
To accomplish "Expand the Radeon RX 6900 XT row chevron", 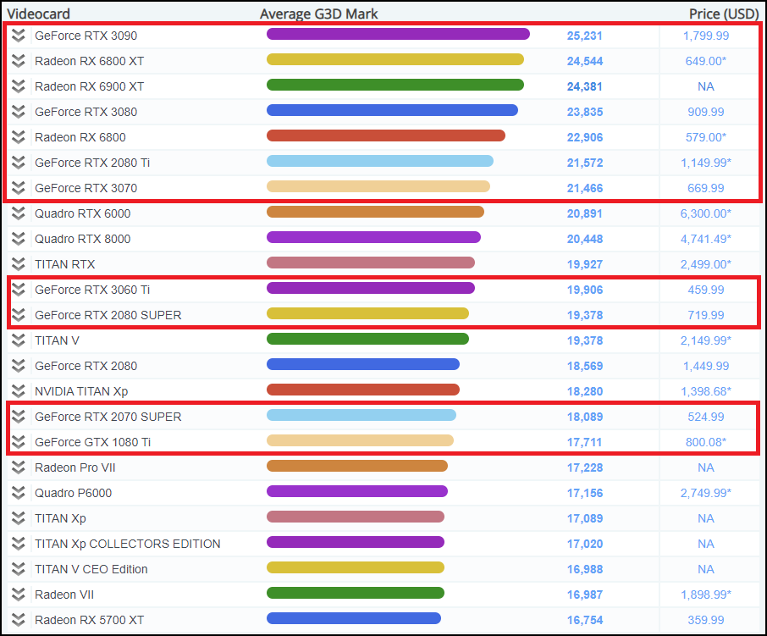I will coord(18,86).
